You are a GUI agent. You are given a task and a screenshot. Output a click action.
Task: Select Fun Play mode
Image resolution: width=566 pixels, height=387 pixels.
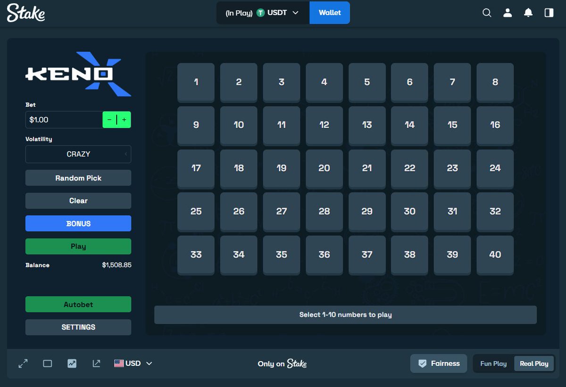(493, 363)
